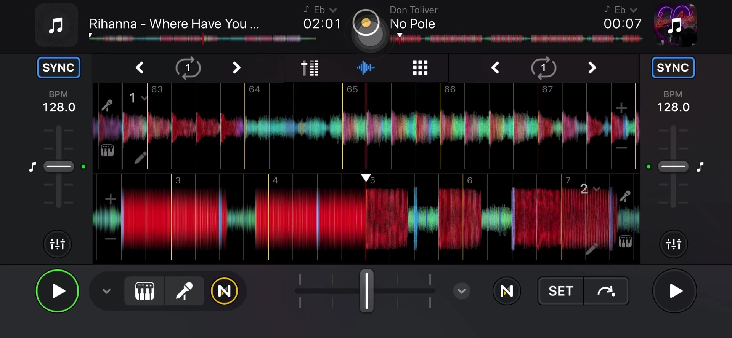Click the right tempo slider handle
This screenshot has height=338, width=732.
click(673, 166)
